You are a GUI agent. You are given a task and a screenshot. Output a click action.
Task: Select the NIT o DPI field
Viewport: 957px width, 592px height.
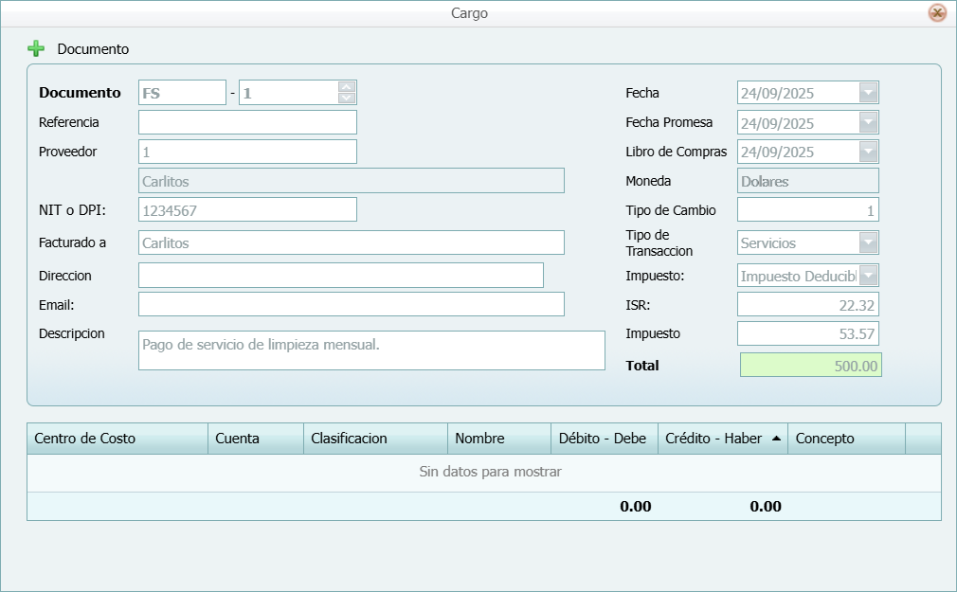pyautogui.click(x=247, y=210)
